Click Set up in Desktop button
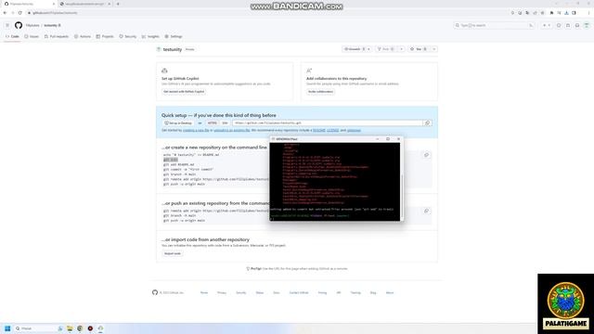 pos(178,123)
